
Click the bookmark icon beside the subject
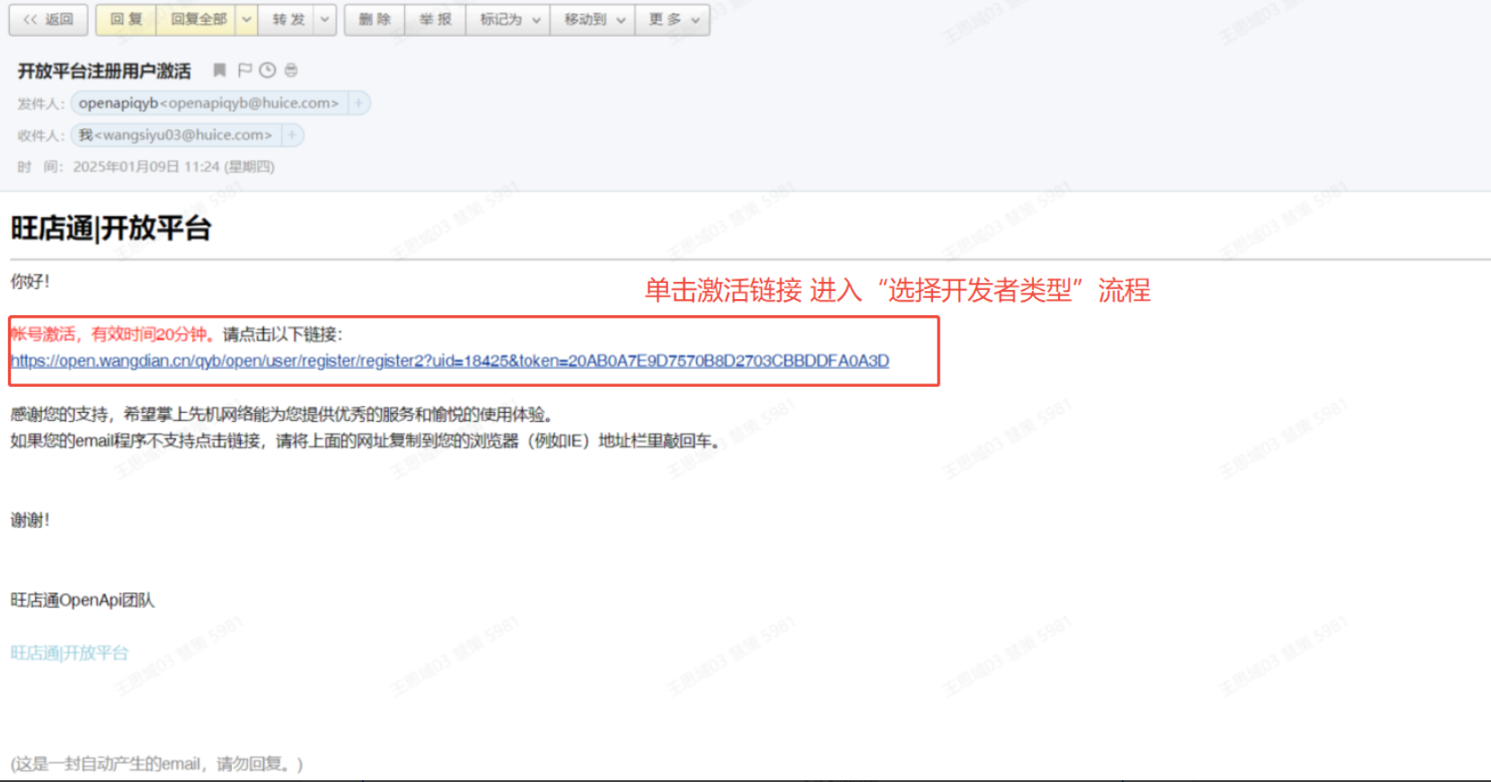coord(219,70)
